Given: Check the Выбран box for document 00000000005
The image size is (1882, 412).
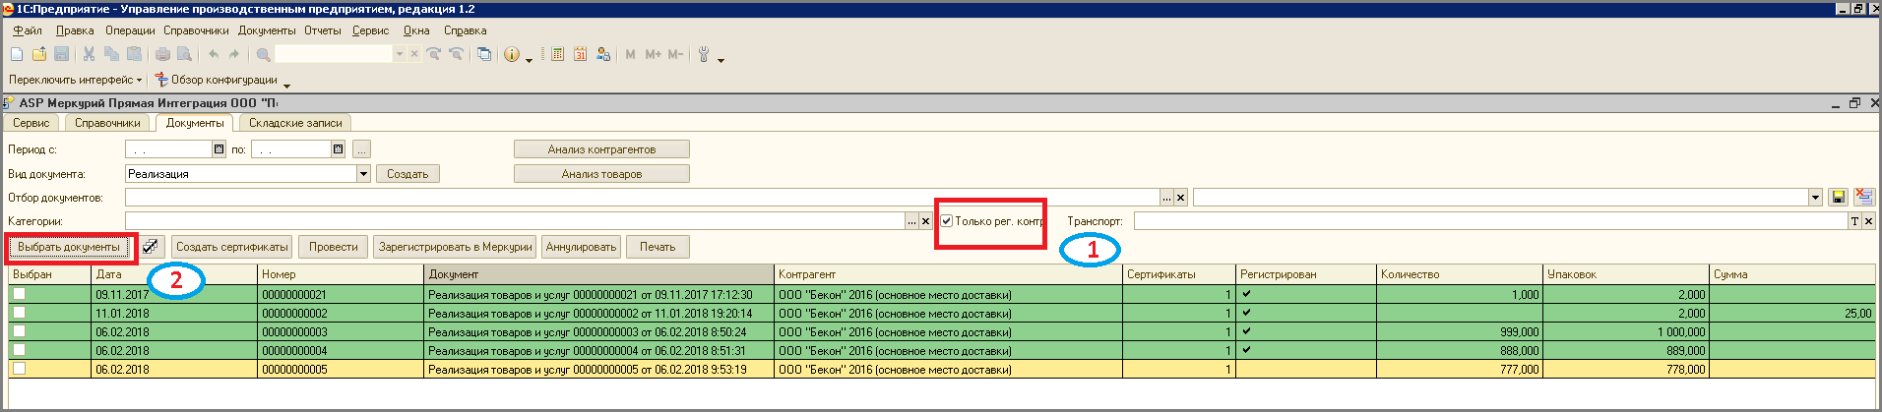Looking at the screenshot, I should (x=19, y=369).
